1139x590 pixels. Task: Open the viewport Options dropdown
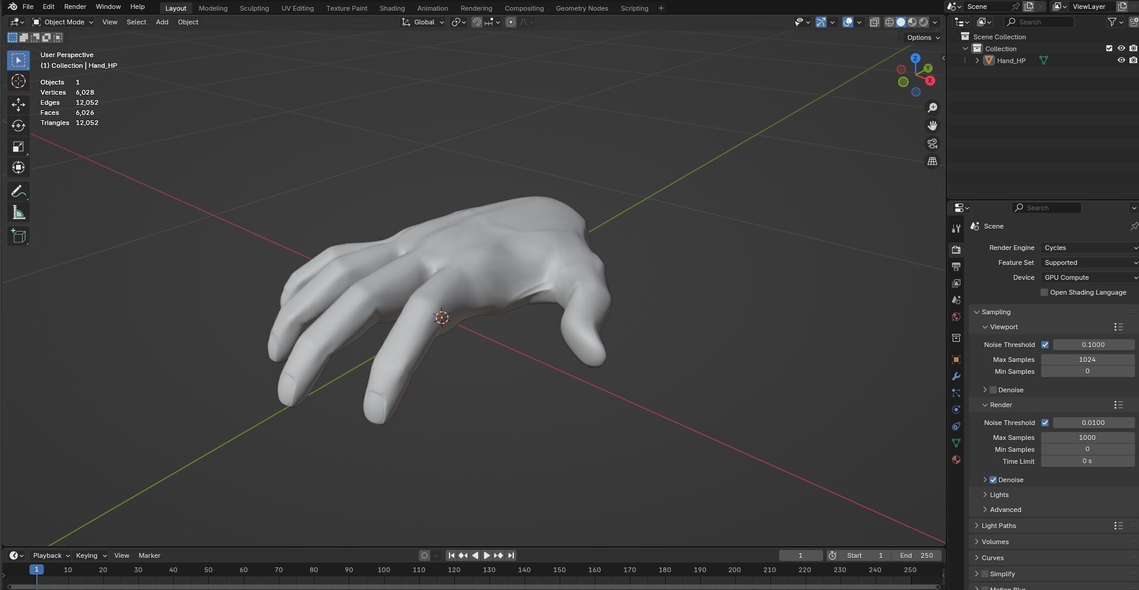[923, 38]
